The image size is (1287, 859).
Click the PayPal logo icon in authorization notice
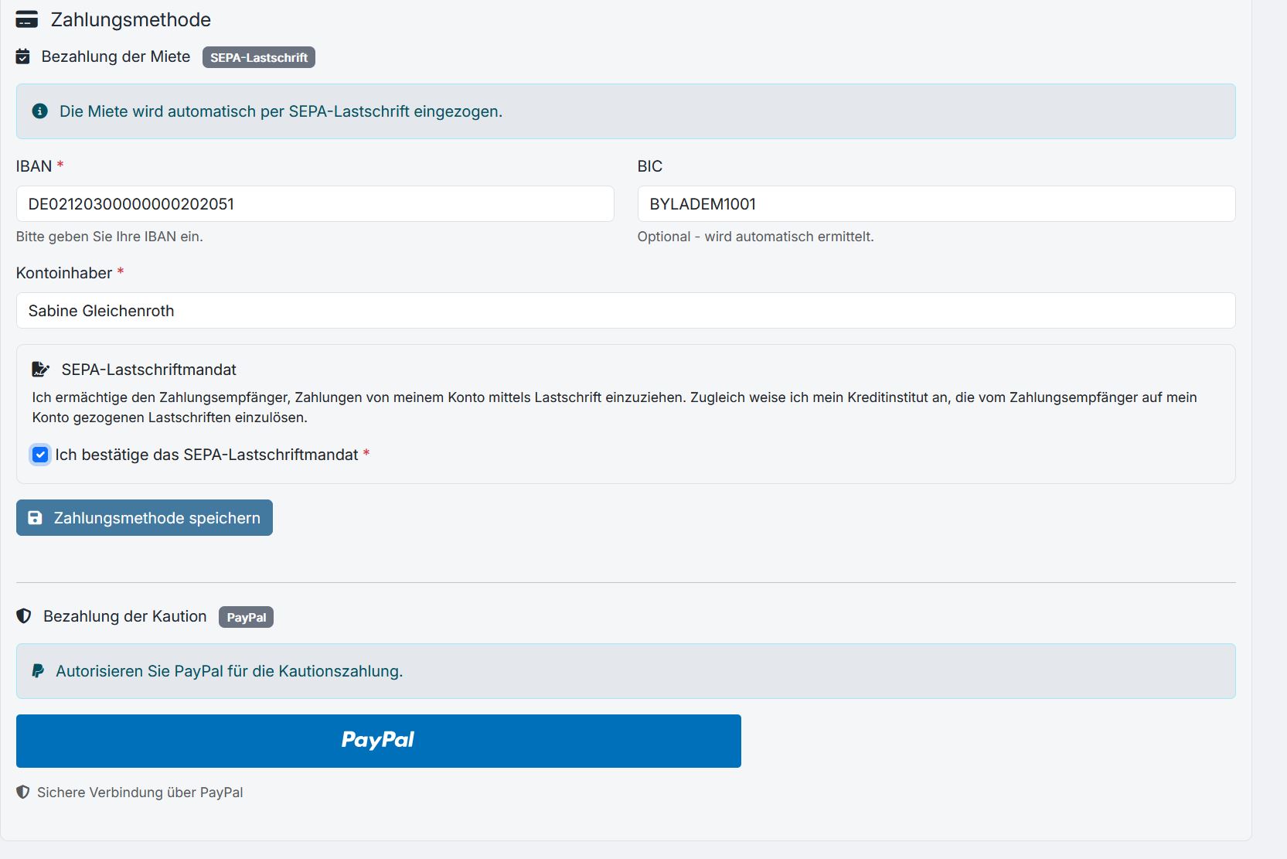click(x=37, y=671)
